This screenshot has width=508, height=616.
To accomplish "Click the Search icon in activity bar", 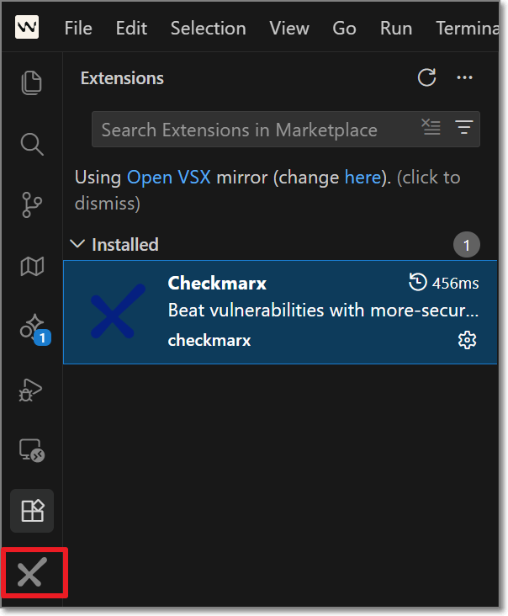I will tap(31, 144).
